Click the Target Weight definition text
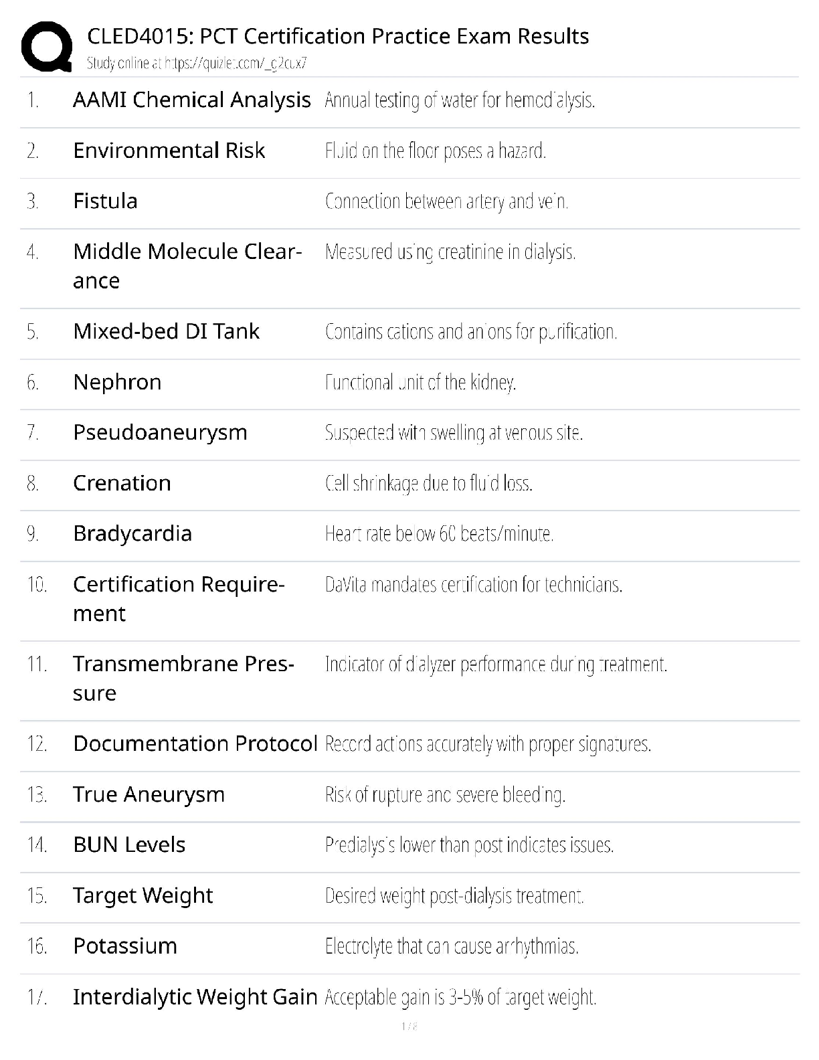This screenshot has width=819, height=1060. 454,895
